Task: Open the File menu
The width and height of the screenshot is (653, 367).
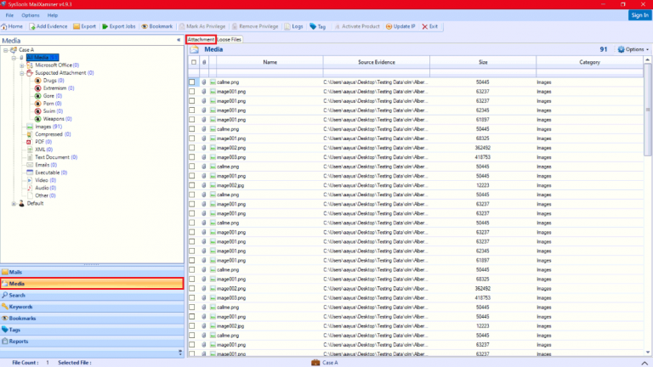Action: pos(9,15)
